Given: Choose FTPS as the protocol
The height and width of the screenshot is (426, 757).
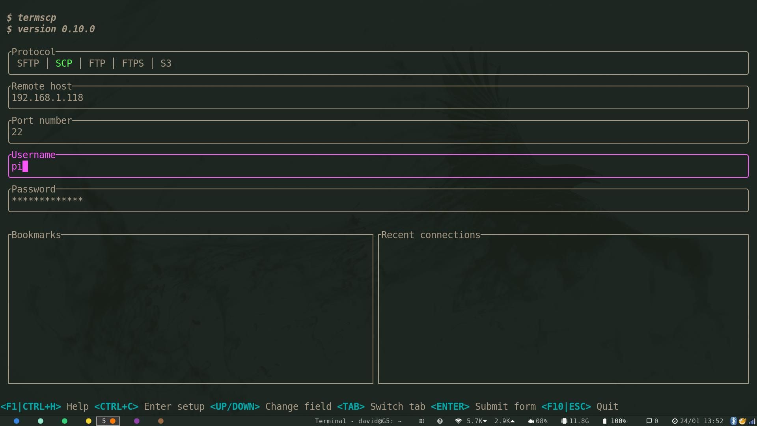Looking at the screenshot, I should (133, 64).
